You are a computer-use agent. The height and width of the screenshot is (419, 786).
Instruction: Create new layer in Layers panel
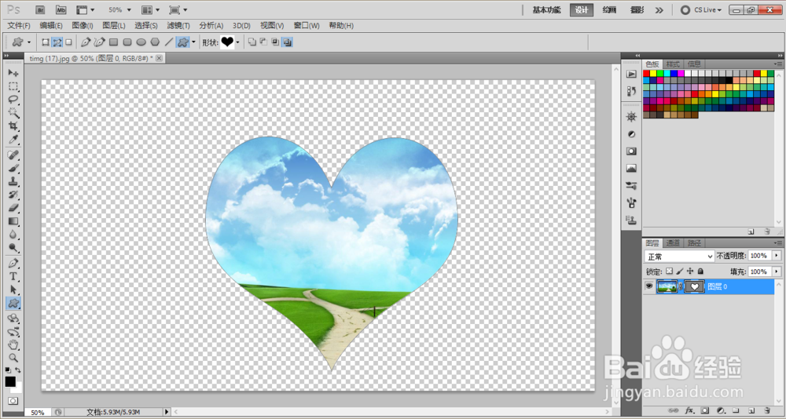pyautogui.click(x=751, y=410)
